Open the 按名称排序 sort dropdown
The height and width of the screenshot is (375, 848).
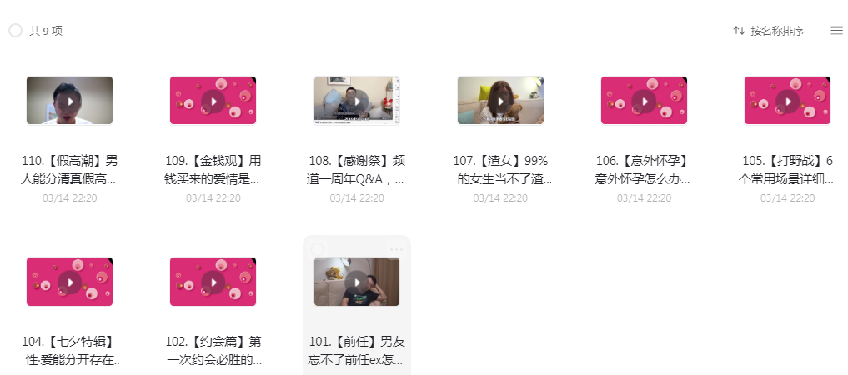pos(777,31)
